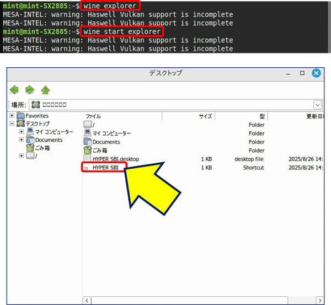
Task: Select Documents in the tree pane
Action: coord(49,140)
